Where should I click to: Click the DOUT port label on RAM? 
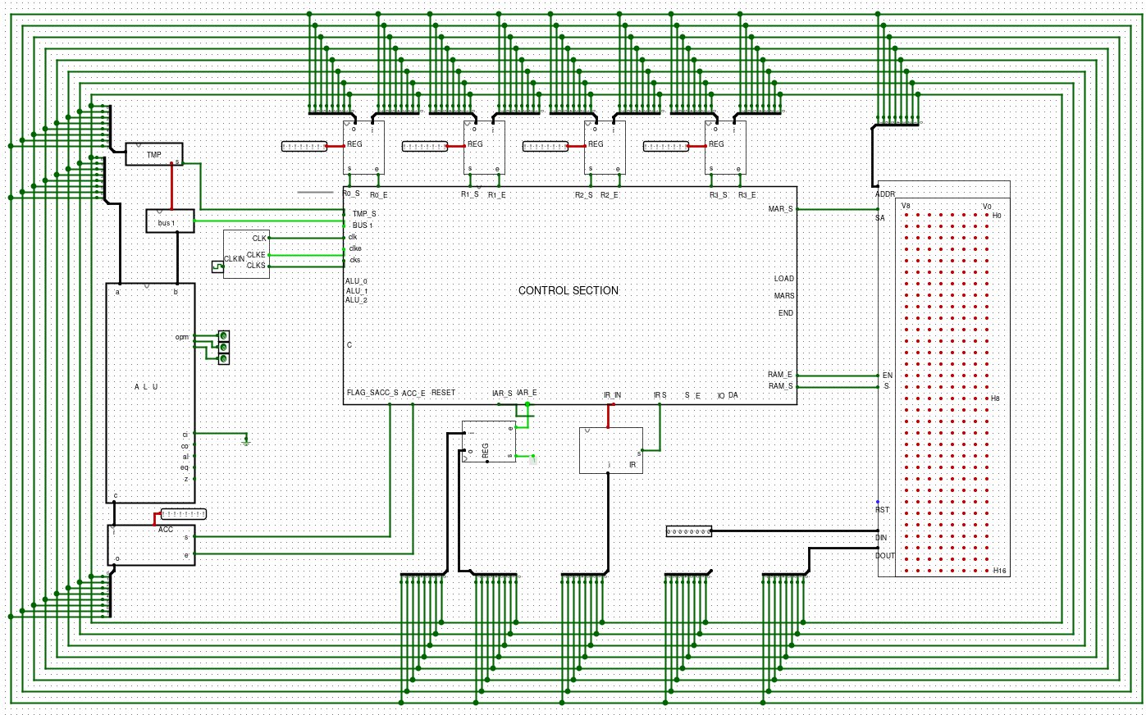(x=885, y=555)
